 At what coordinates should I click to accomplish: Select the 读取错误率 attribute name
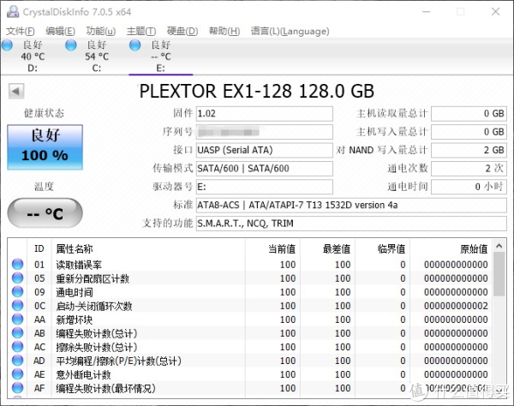pos(79,265)
